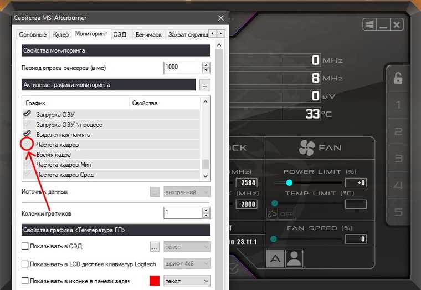The height and width of the screenshot is (290, 421).
Task: Select profile slot 1
Action: coord(398,105)
